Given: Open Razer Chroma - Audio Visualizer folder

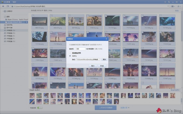Looking at the screenshot, I should [17, 19].
